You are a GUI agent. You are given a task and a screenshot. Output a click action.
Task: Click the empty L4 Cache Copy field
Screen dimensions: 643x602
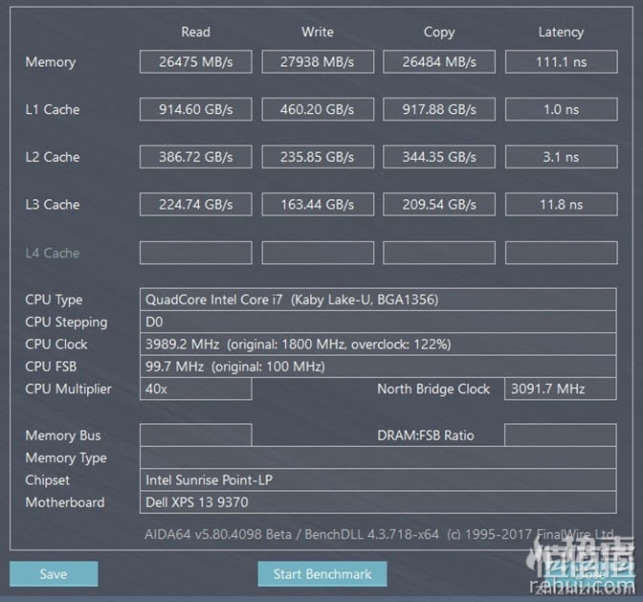click(x=439, y=253)
